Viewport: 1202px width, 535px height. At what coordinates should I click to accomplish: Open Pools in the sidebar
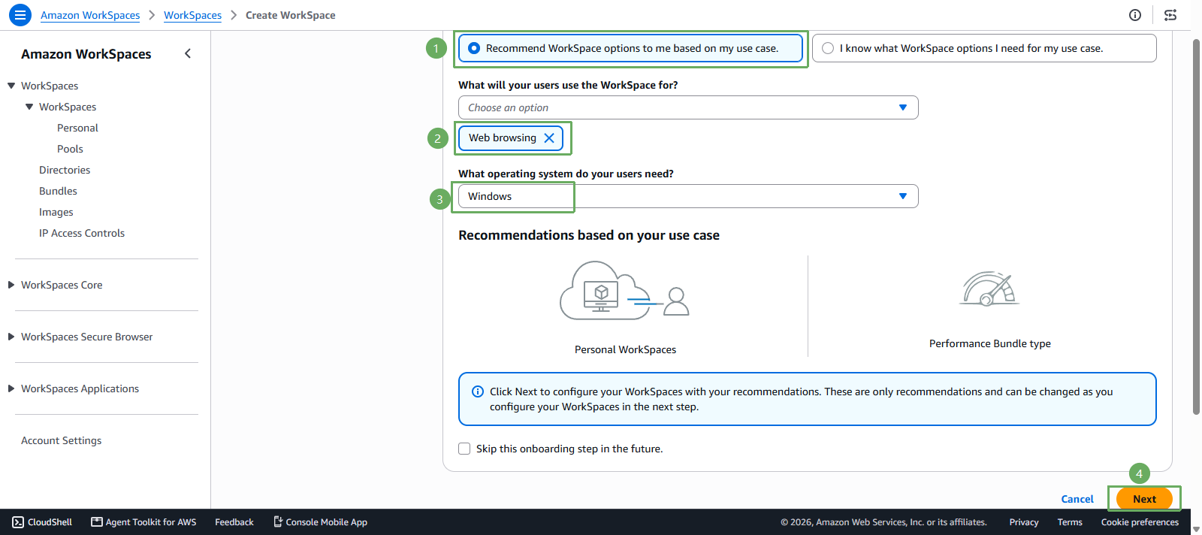pos(70,149)
